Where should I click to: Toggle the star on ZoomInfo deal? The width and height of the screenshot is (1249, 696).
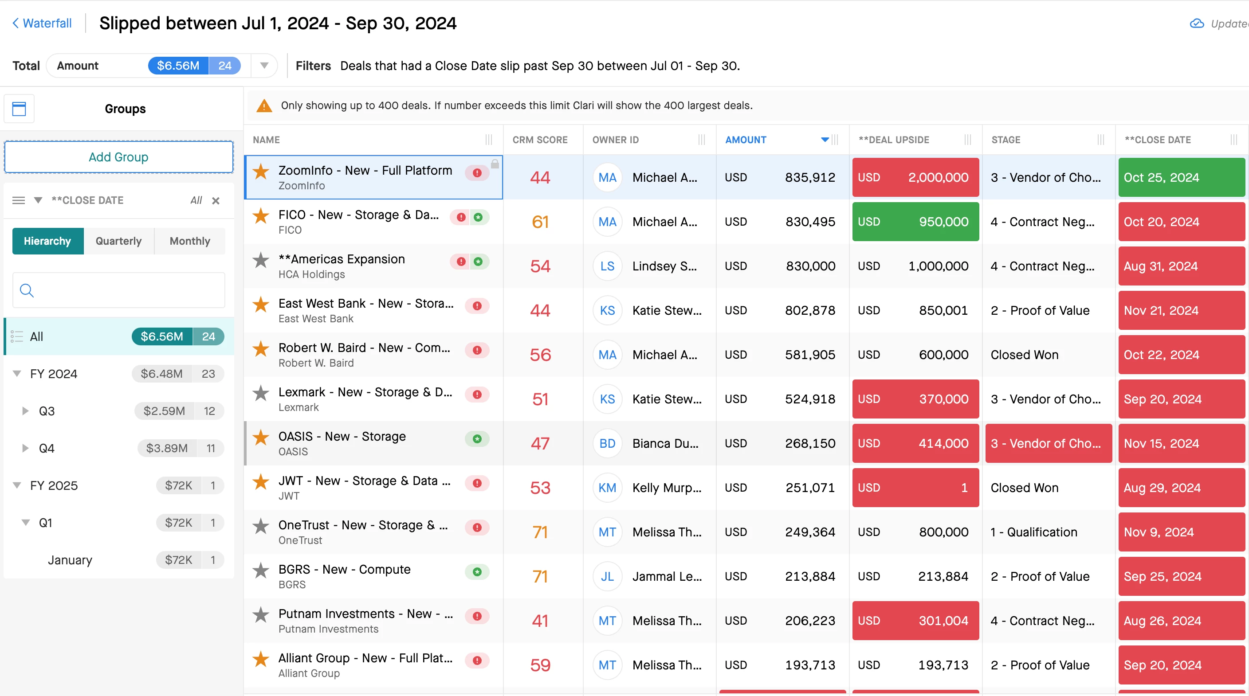261,171
